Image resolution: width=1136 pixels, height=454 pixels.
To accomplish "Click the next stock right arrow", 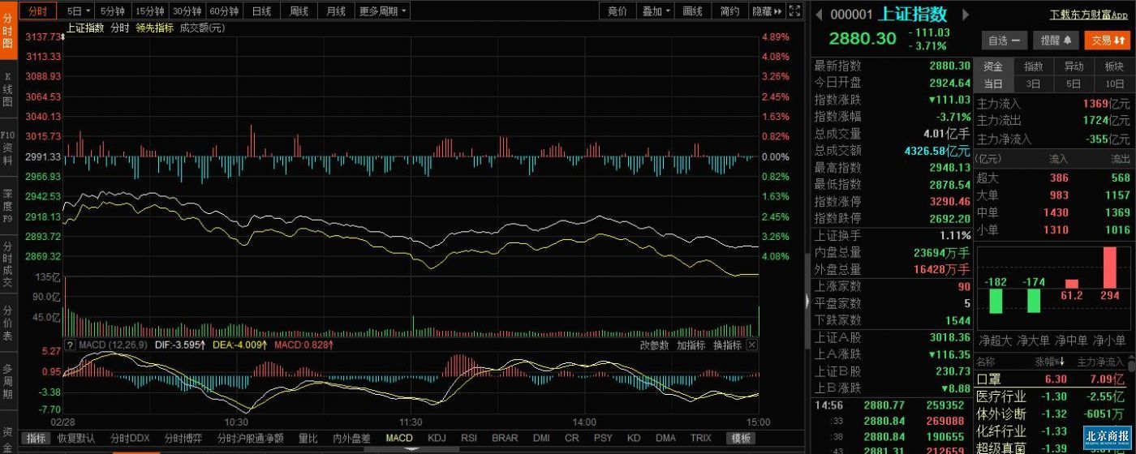I will (966, 14).
